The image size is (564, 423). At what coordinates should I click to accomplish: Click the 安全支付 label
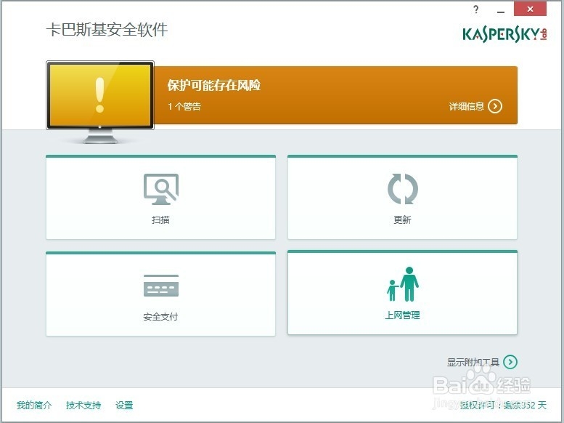point(160,317)
